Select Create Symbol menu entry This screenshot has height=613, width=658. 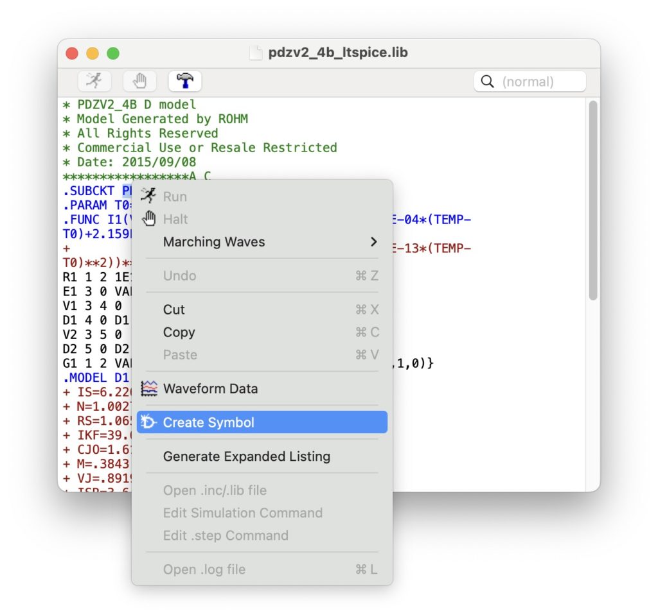point(208,422)
